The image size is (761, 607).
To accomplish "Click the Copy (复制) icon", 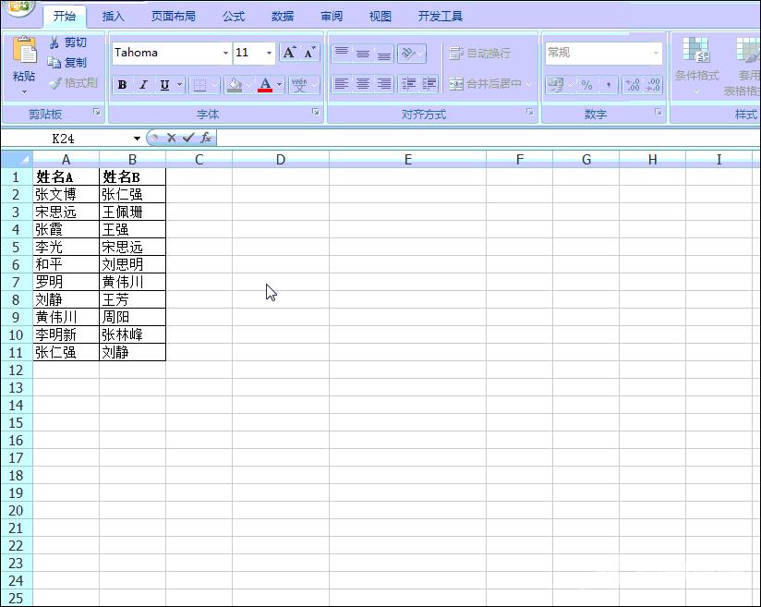I will pos(54,63).
